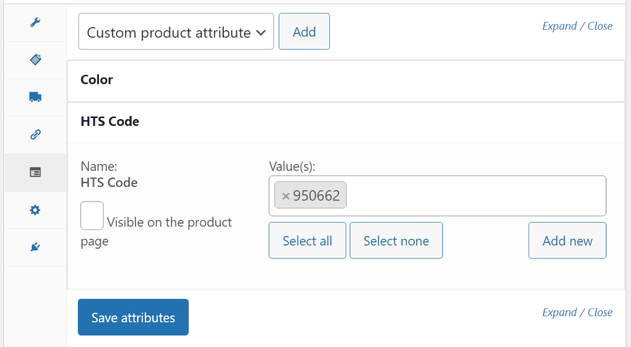Image resolution: width=631 pixels, height=347 pixels.
Task: Open the Shipping tab truck icon
Action: (35, 97)
